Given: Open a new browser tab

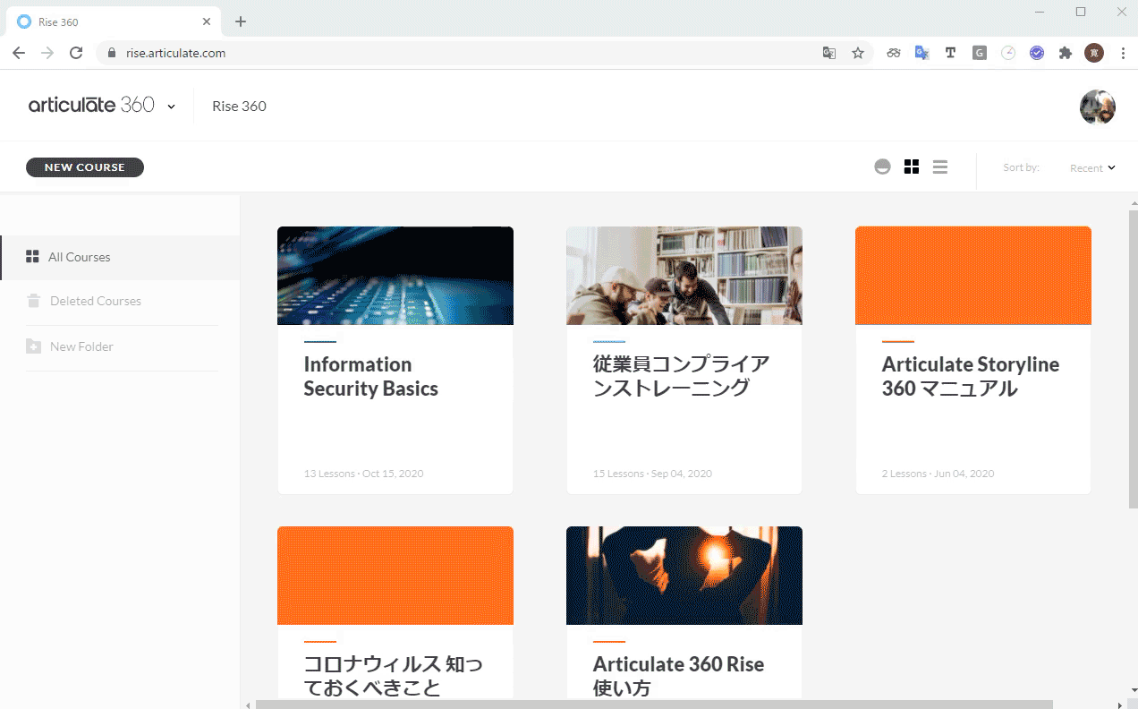Looking at the screenshot, I should click(241, 21).
